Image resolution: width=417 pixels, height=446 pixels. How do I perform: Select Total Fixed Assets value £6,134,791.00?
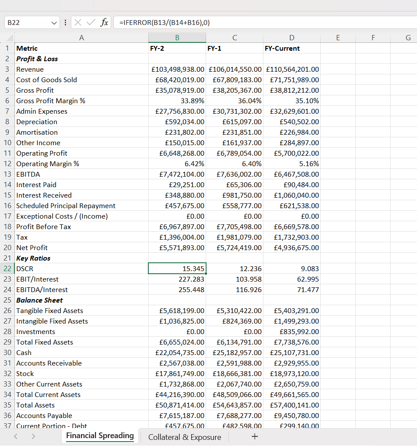235,342
